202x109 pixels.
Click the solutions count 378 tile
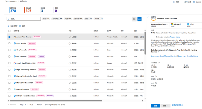(13, 10)
